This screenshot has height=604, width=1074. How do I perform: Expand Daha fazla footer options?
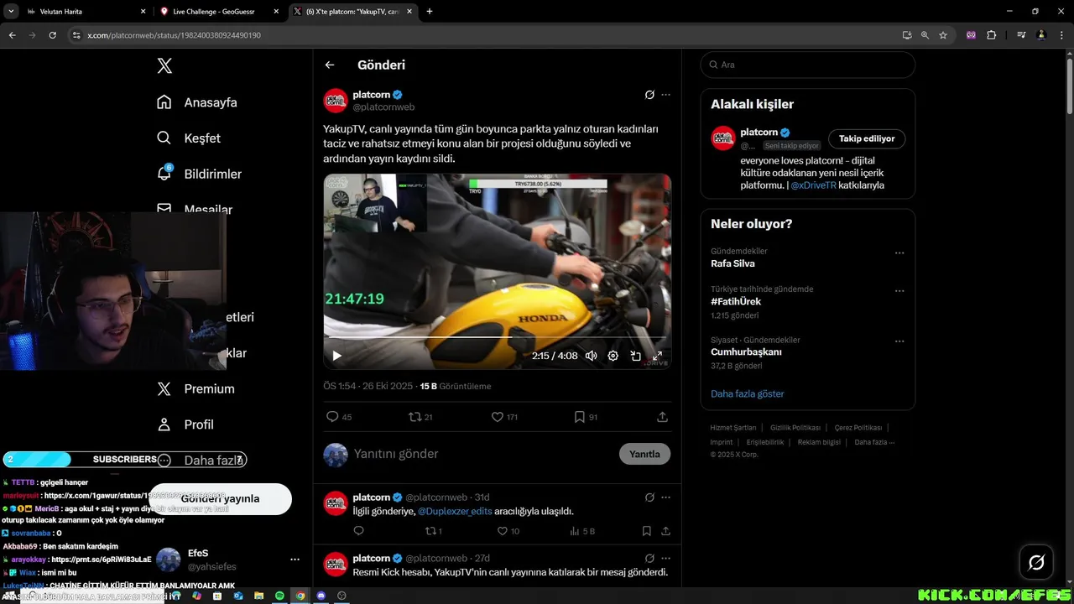tap(874, 442)
